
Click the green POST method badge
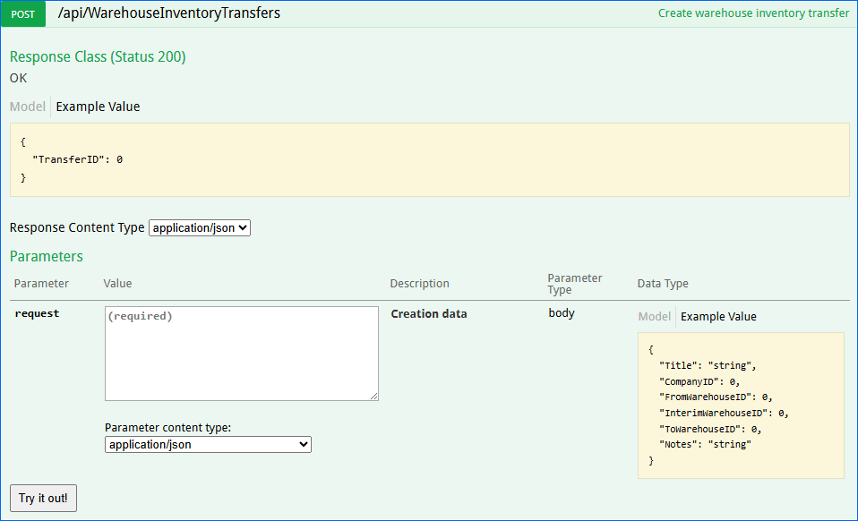23,13
